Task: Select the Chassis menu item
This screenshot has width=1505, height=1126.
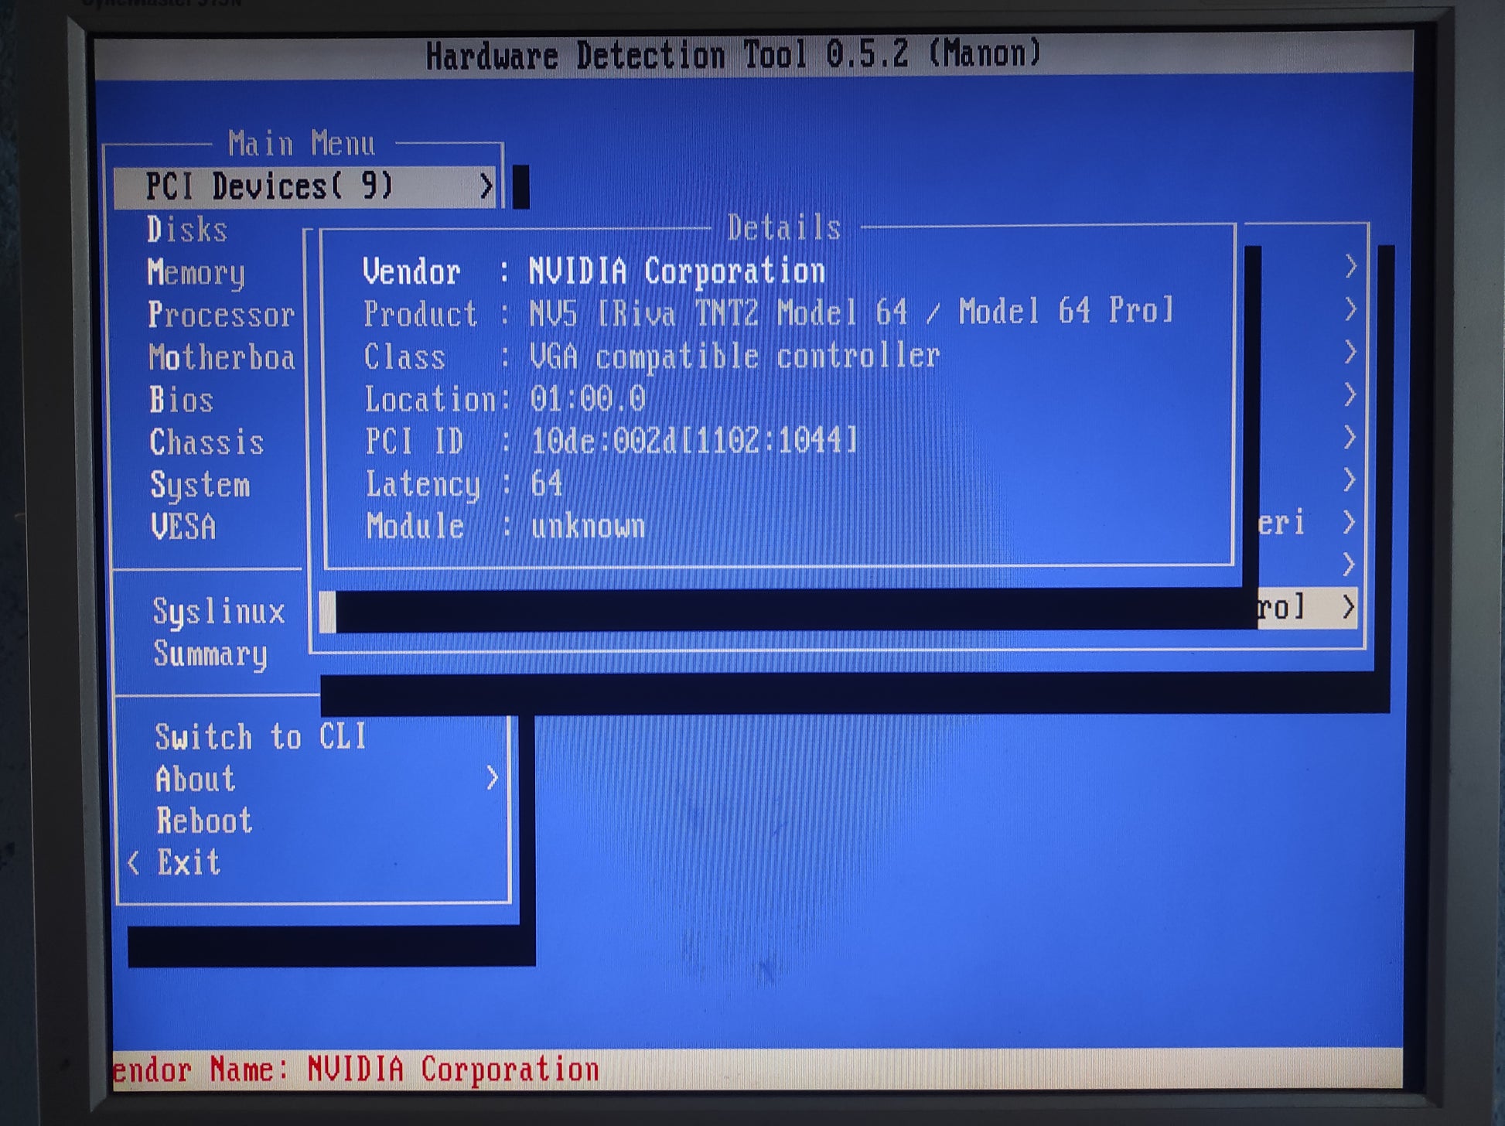Action: click(206, 442)
